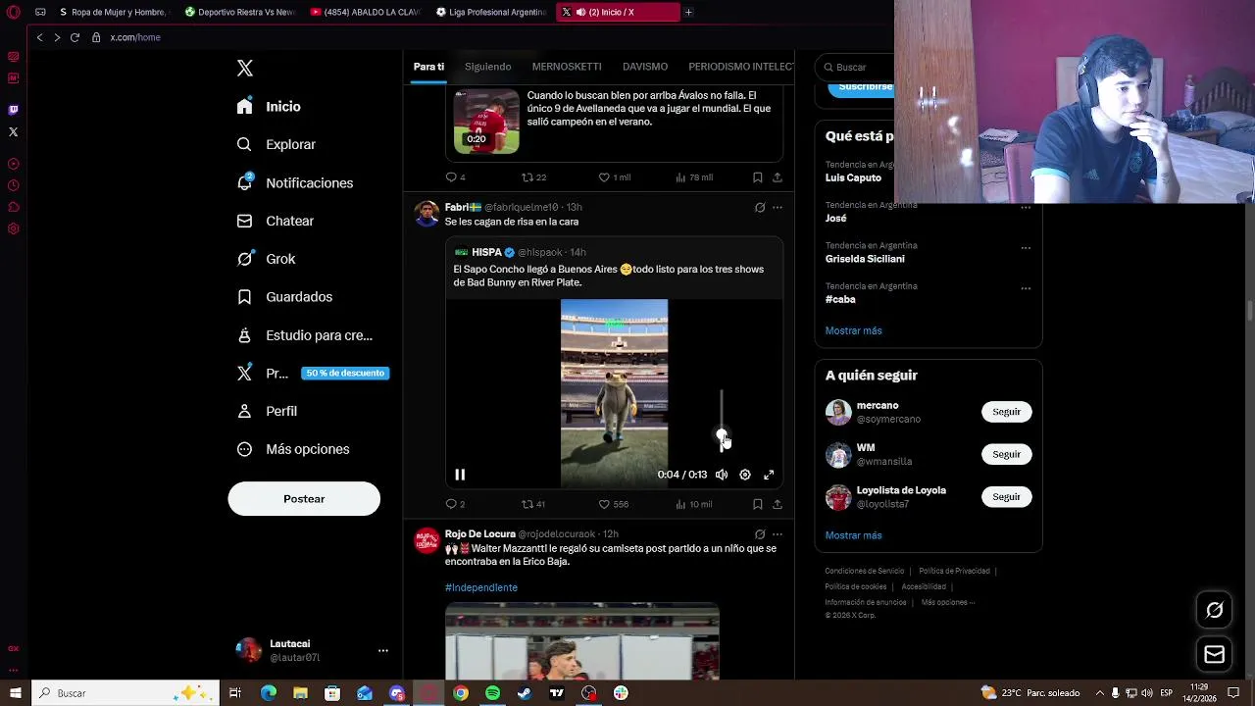Follow mercano

point(1006,412)
